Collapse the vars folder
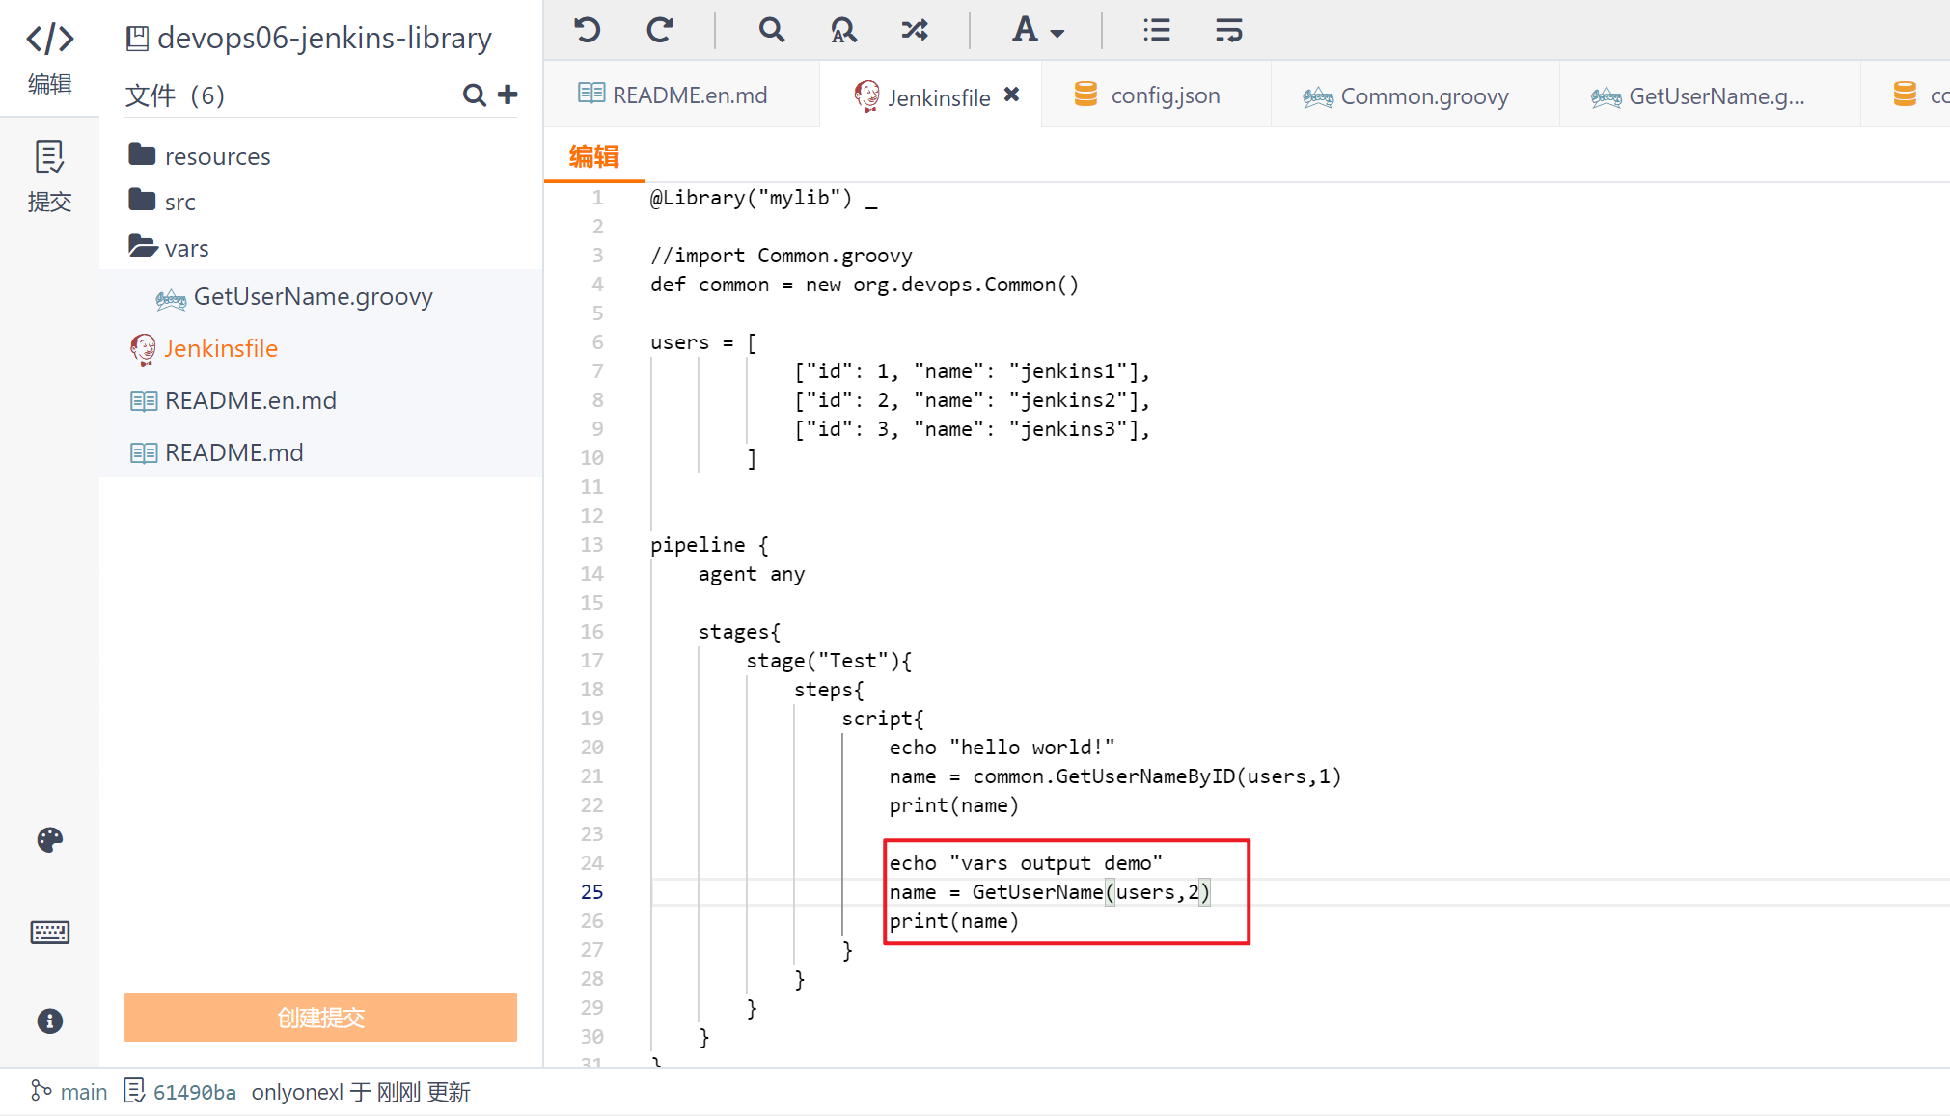This screenshot has height=1116, width=1950. coord(169,247)
